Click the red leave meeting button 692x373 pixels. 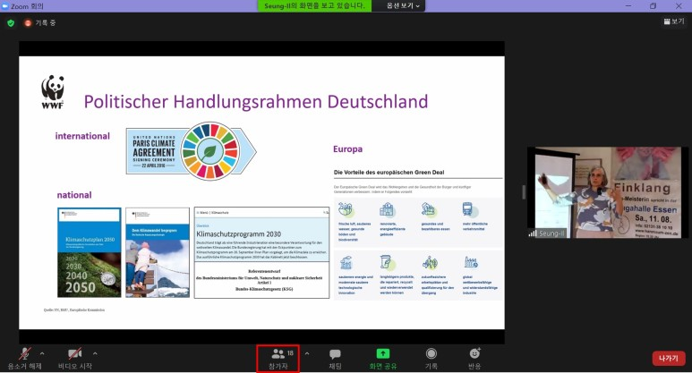(668, 358)
